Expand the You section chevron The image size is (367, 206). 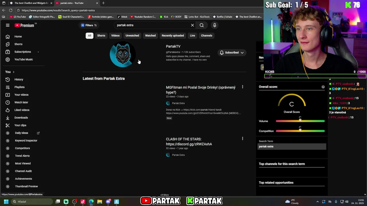[x=13, y=72]
